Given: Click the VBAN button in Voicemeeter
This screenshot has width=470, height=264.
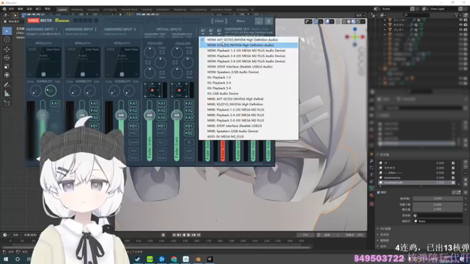Looking at the screenshot, I should tap(219, 21).
